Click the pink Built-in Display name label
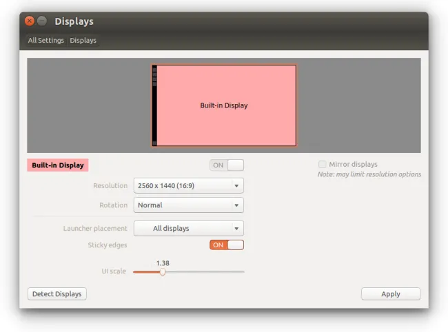Viewport: 448px width, 332px height. pyautogui.click(x=58, y=165)
